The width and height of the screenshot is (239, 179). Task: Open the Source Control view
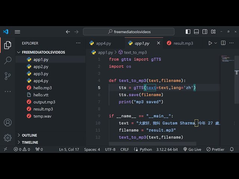coord(7,76)
